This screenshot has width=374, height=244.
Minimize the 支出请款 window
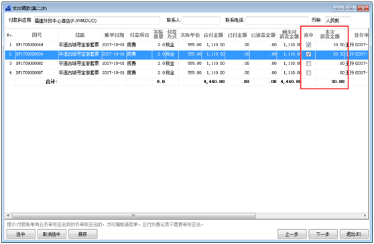coord(338,8)
